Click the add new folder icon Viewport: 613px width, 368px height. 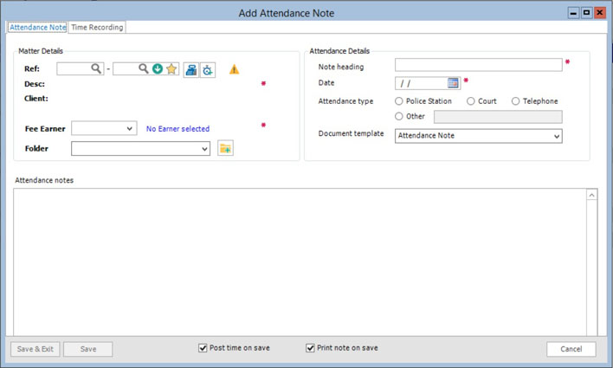point(225,149)
